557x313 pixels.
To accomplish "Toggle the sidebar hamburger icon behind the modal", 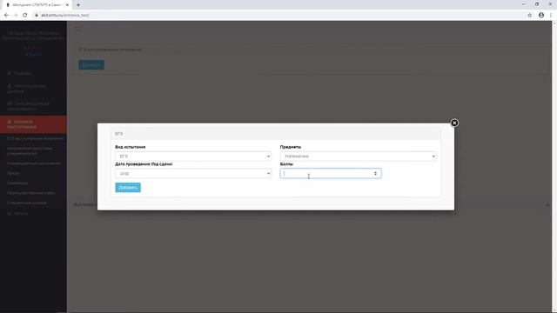I will click(x=77, y=29).
